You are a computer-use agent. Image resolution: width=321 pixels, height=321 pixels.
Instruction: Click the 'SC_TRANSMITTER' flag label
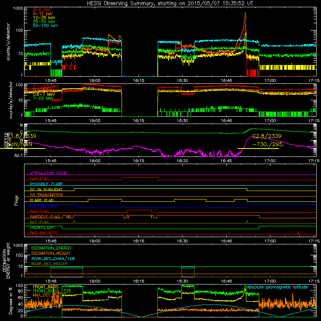click(47, 195)
